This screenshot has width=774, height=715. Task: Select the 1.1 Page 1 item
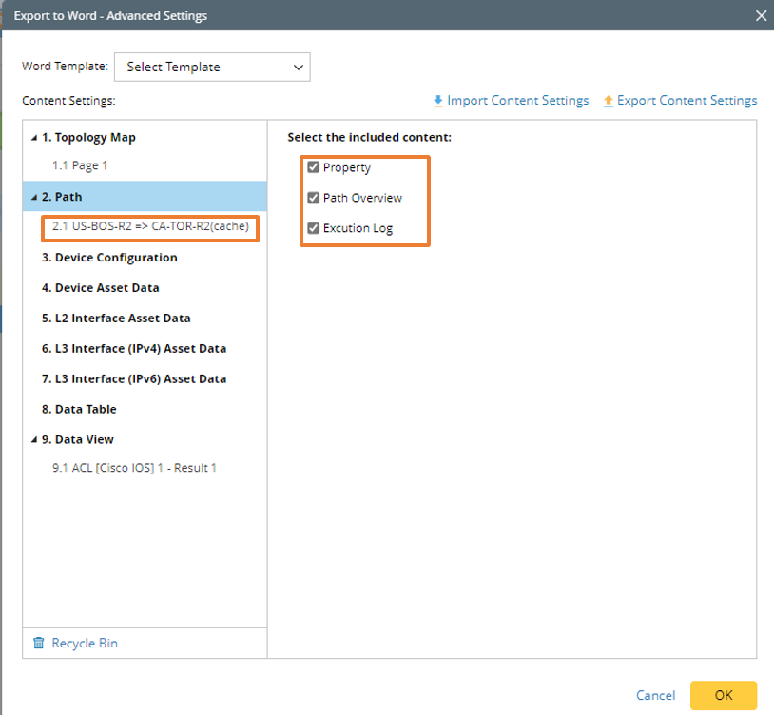tap(80, 165)
